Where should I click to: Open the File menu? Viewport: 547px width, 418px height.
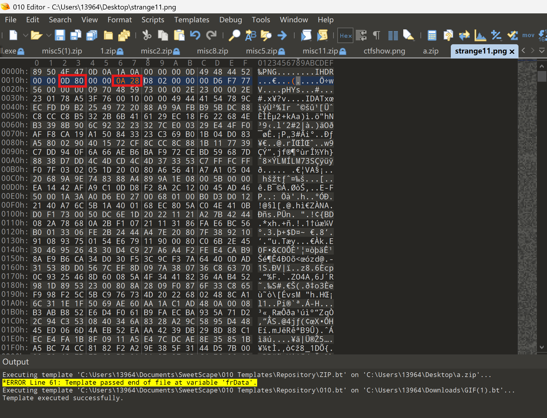tap(11, 20)
